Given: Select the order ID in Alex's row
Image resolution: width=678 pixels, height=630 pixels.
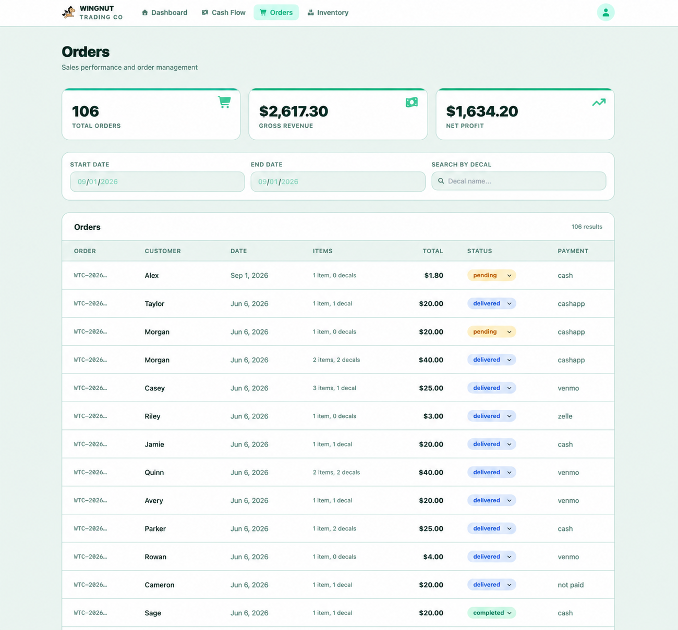Looking at the screenshot, I should click(90, 275).
